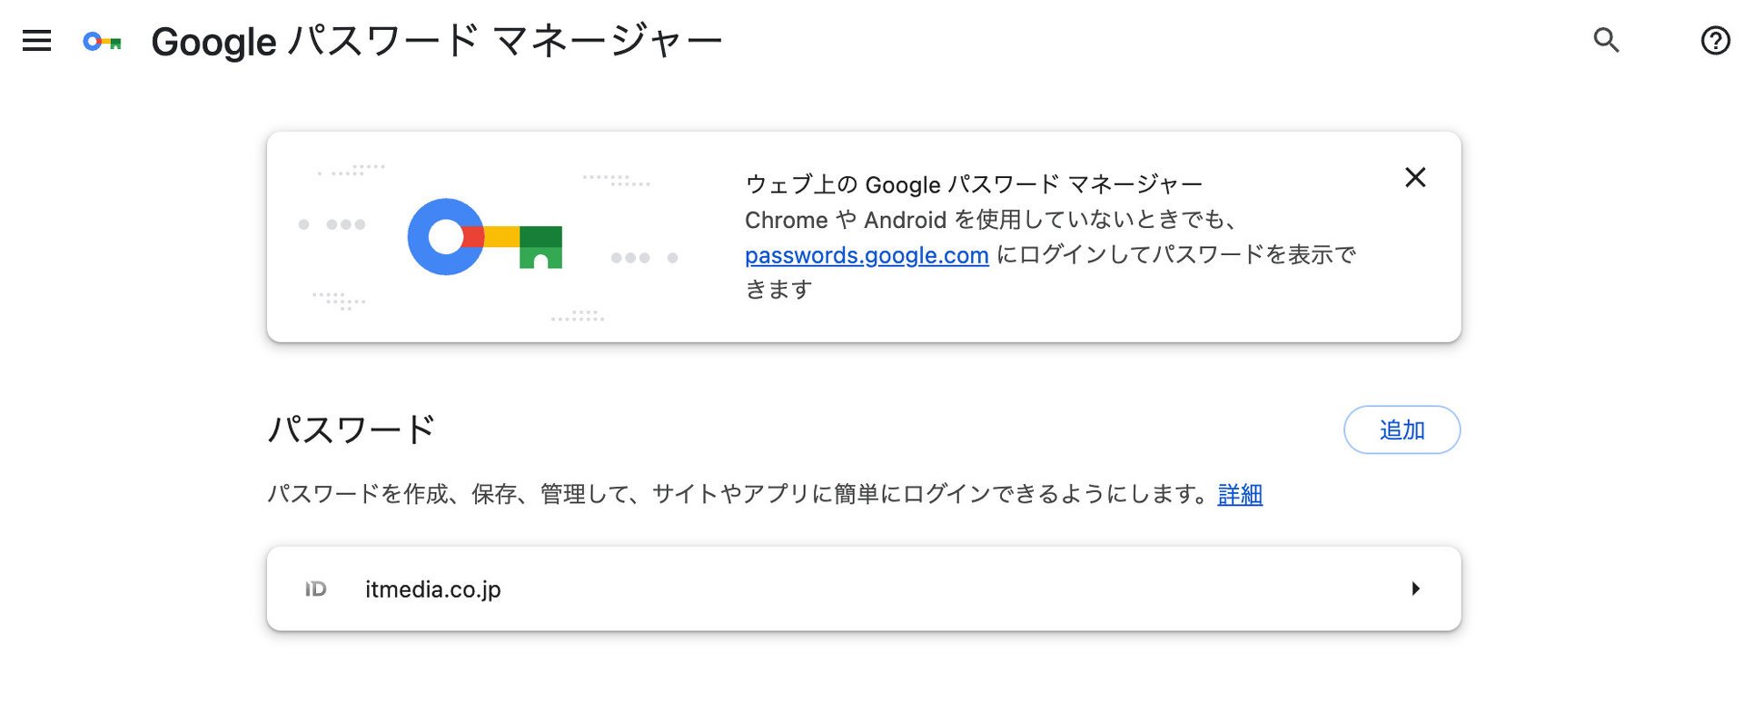
Task: Click the Google パスワード マネージャー page title
Action: 437,42
